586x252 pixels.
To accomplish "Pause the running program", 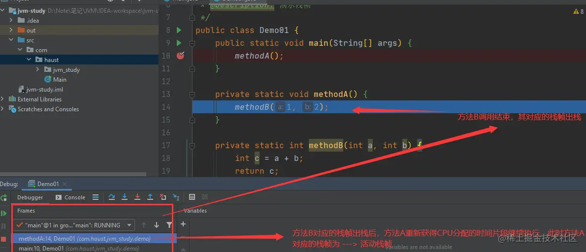I will point(4,226).
